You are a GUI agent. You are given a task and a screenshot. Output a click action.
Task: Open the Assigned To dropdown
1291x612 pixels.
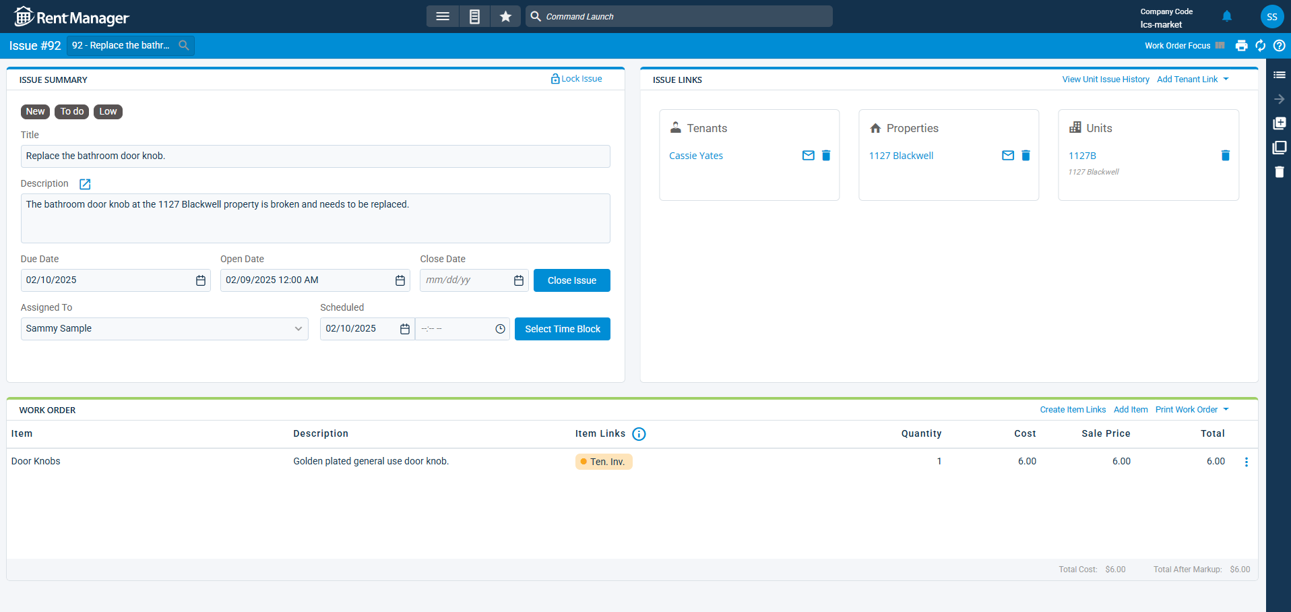(x=297, y=329)
